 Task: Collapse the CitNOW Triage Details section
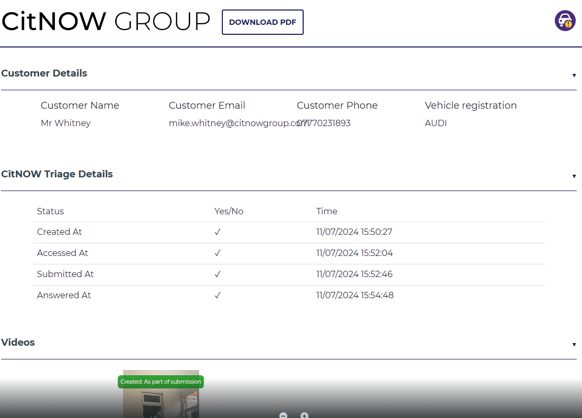[x=574, y=177]
